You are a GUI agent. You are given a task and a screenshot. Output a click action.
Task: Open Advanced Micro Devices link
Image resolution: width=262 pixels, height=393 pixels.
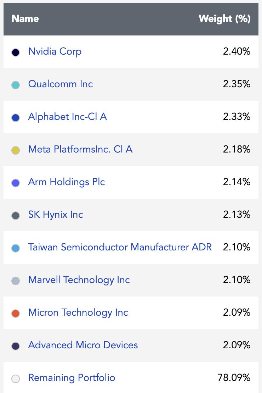coord(83,345)
